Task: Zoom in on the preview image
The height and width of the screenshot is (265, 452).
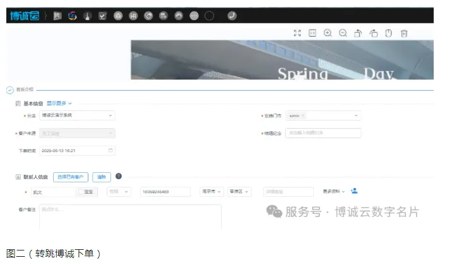Action: 328,33
